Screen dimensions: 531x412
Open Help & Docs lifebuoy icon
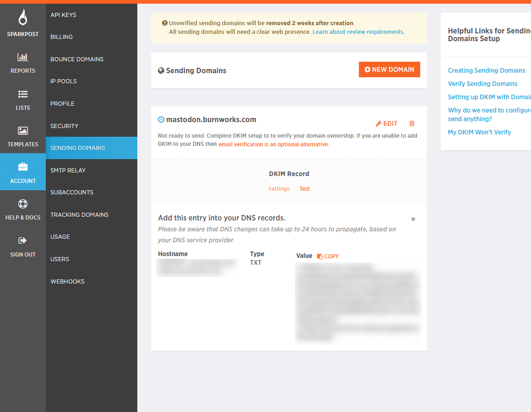(x=22, y=204)
